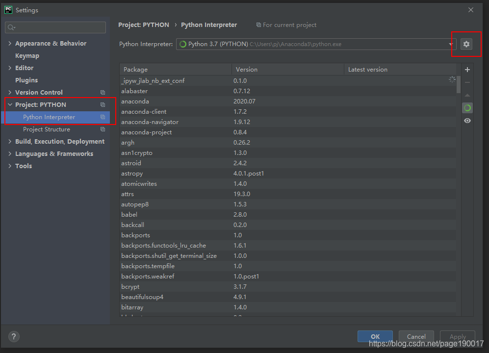Screen dimensions: 489x353
Task: Open the interpreter gear settings menu
Action: pos(466,44)
